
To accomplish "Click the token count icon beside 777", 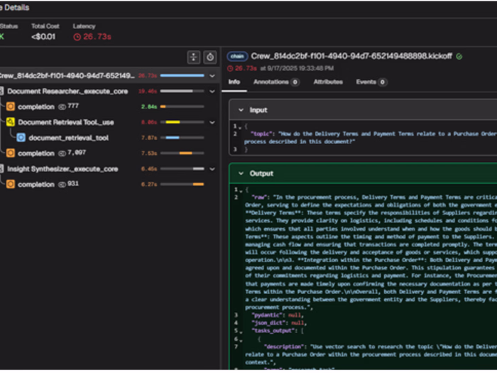I will [62, 107].
